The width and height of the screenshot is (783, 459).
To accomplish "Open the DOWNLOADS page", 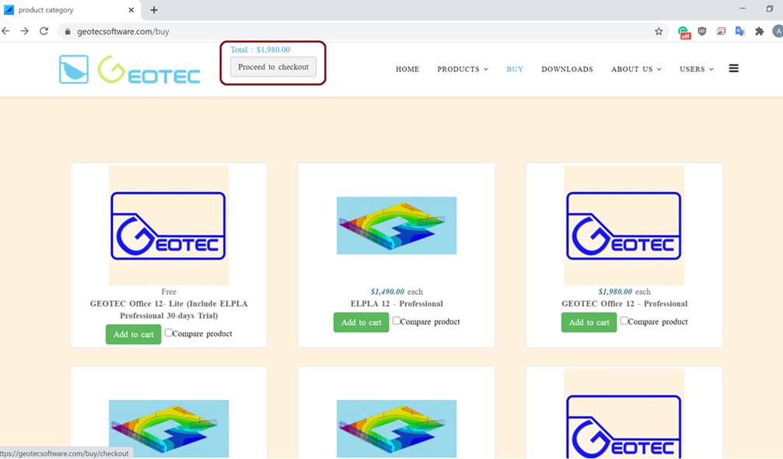I will [568, 69].
